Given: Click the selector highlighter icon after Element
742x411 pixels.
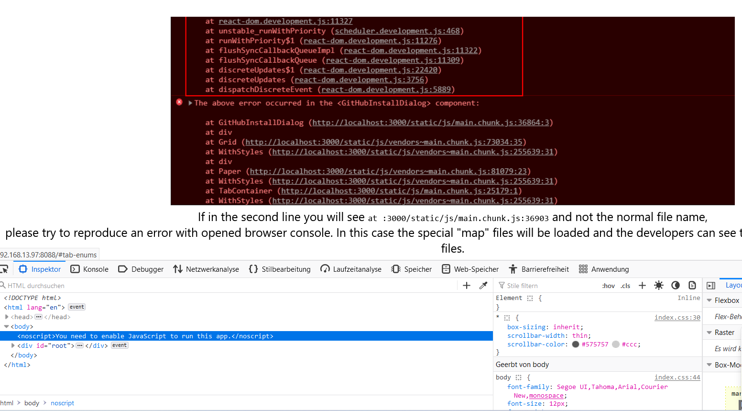Looking at the screenshot, I should 530,298.
